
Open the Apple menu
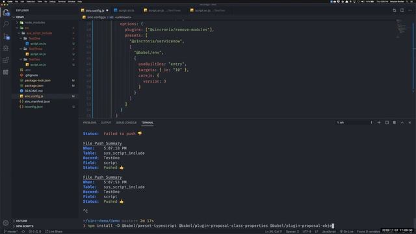(3, 1)
